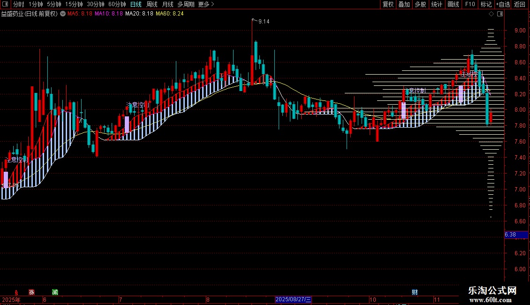530x305 pixels.
Task: Select the 15分钟 period tab
Action: (74, 4)
